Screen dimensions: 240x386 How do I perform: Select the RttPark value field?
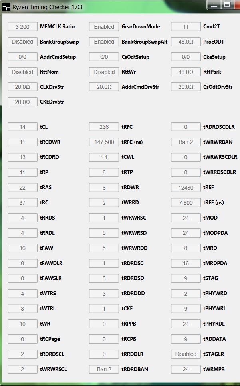(186, 72)
